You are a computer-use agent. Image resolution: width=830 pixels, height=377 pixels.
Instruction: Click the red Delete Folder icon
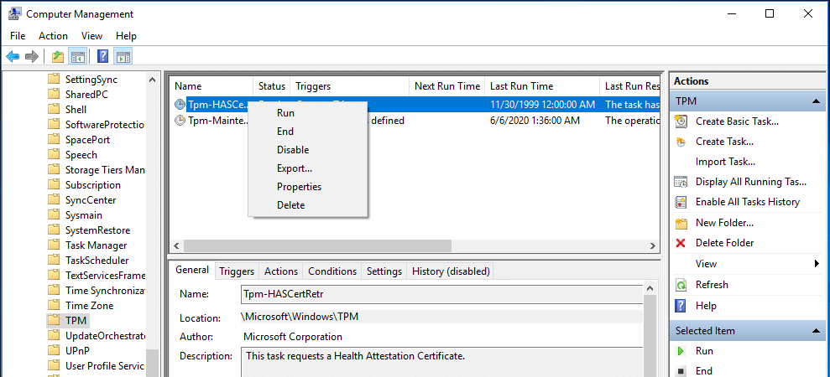pos(681,243)
